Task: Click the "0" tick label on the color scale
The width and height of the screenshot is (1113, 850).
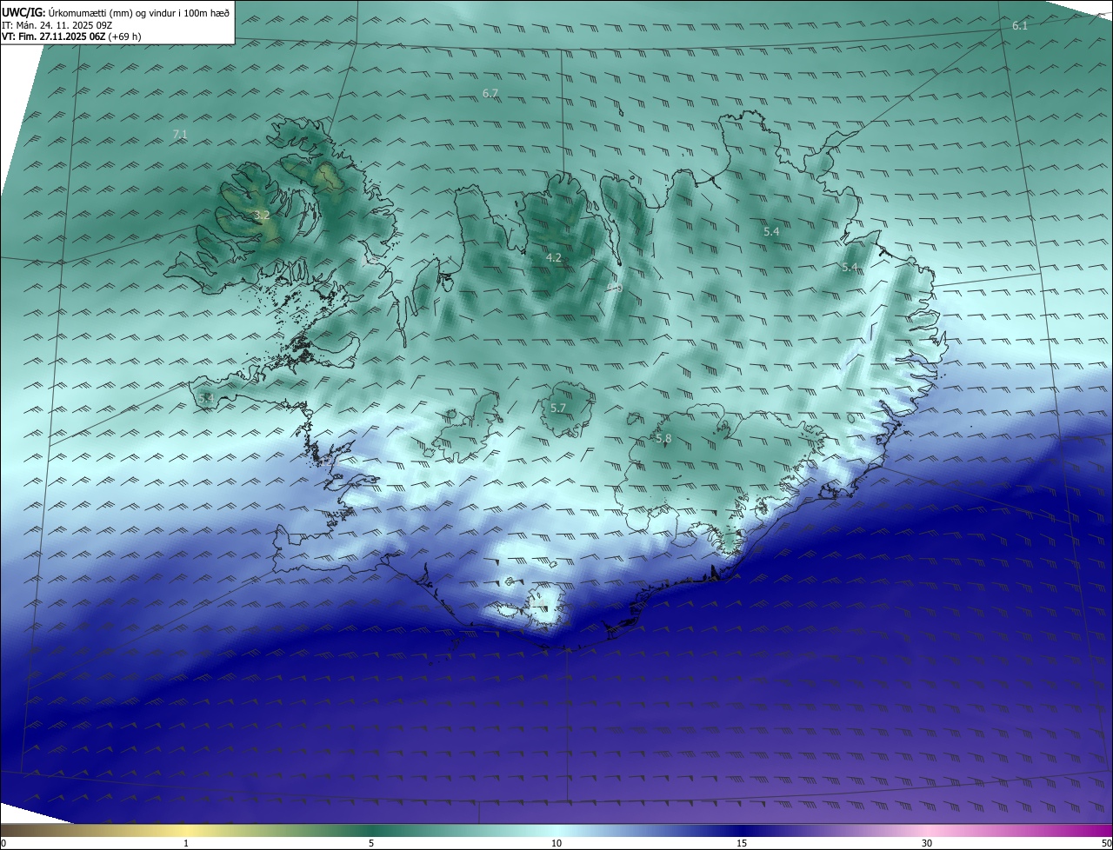Action: (3, 843)
